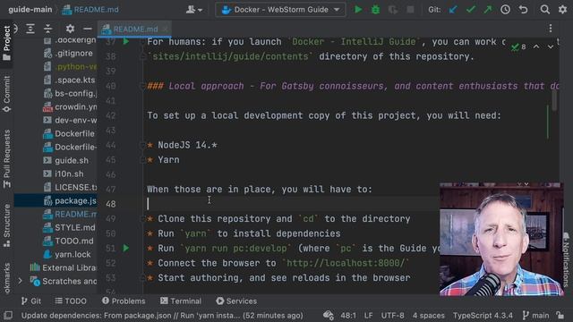Click the TypeScript 4.3.4 status widget

pos(483,316)
